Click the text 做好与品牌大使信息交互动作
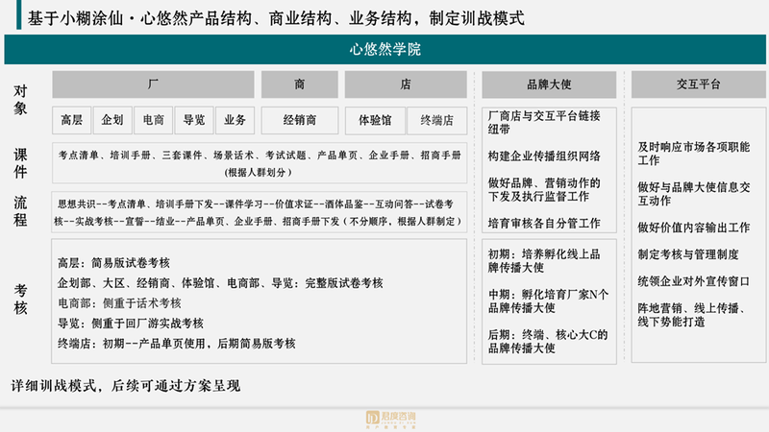The height and width of the screenshot is (432, 769). 694,194
